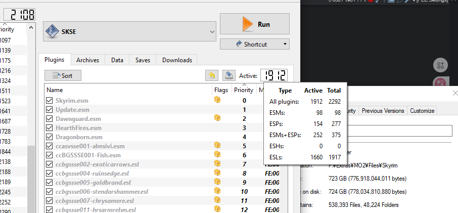Click the grid-plus icon in dark window

point(440,65)
